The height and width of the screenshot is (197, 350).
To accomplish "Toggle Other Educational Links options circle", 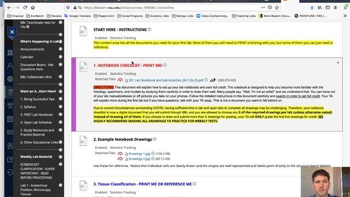I will click(61, 142).
